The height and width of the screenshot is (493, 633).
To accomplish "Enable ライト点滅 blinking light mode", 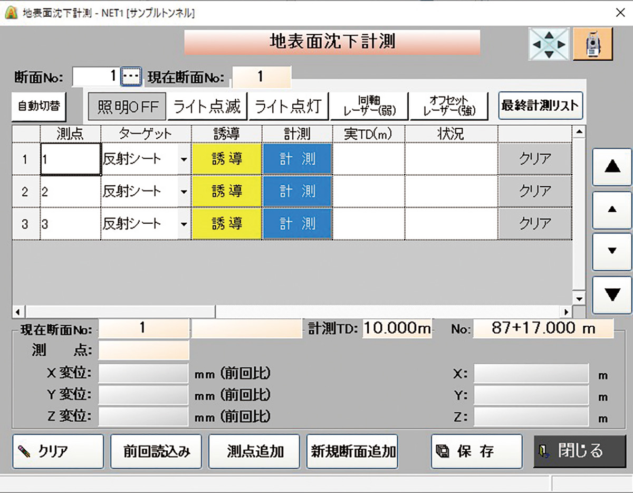I will pos(208,105).
